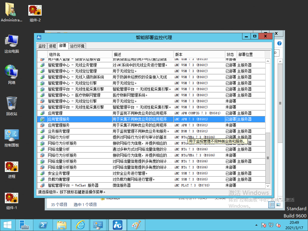Screen dimensions: 308x231
Task: Switch Explorer window to large icons view
Action: click(x=278, y=205)
